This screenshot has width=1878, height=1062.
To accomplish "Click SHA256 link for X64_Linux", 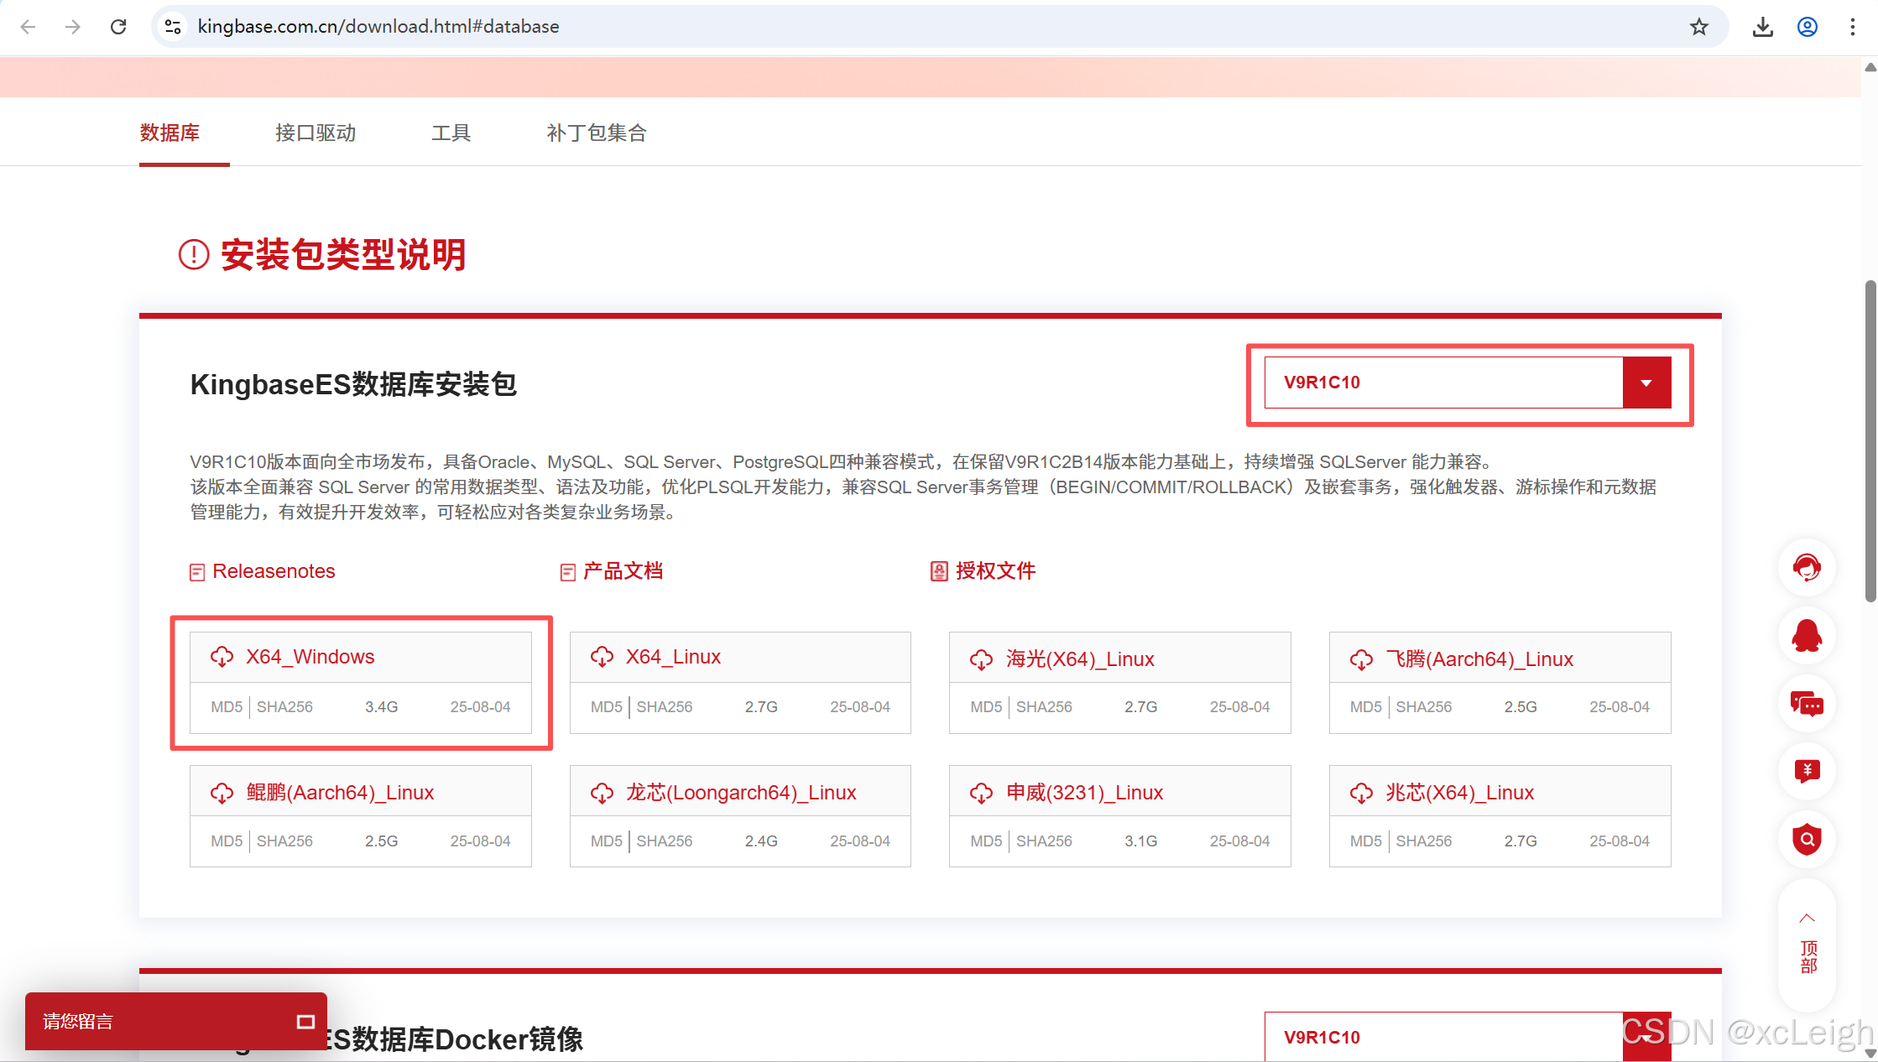I will point(664,707).
